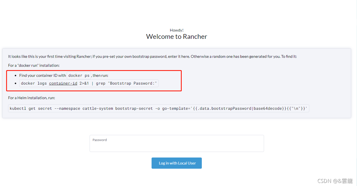This screenshot has height=186, width=357.
Task: Click the 'docker ps' code snippet
Action: [x=79, y=75]
